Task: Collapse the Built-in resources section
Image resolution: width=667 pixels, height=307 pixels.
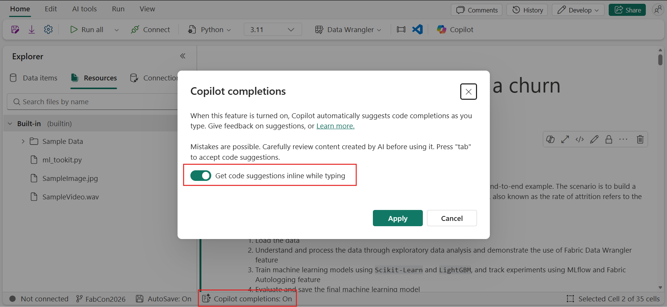Action: [x=10, y=123]
